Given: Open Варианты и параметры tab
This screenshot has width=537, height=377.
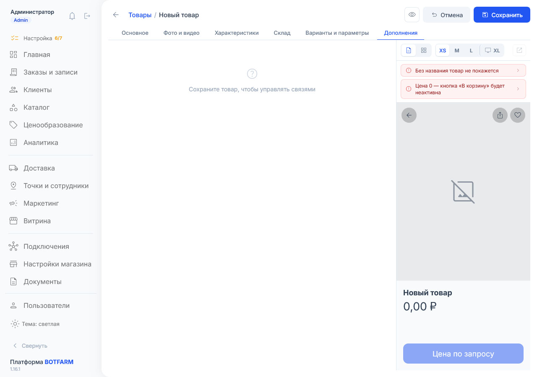Looking at the screenshot, I should [x=337, y=33].
